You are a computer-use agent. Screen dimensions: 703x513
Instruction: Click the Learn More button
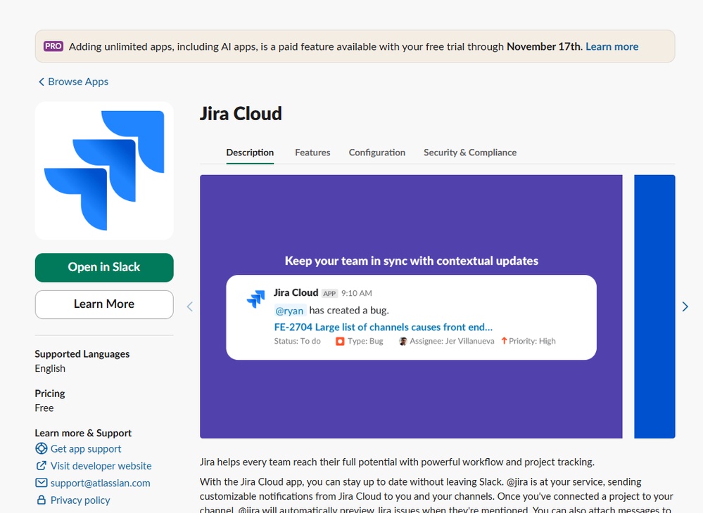104,304
